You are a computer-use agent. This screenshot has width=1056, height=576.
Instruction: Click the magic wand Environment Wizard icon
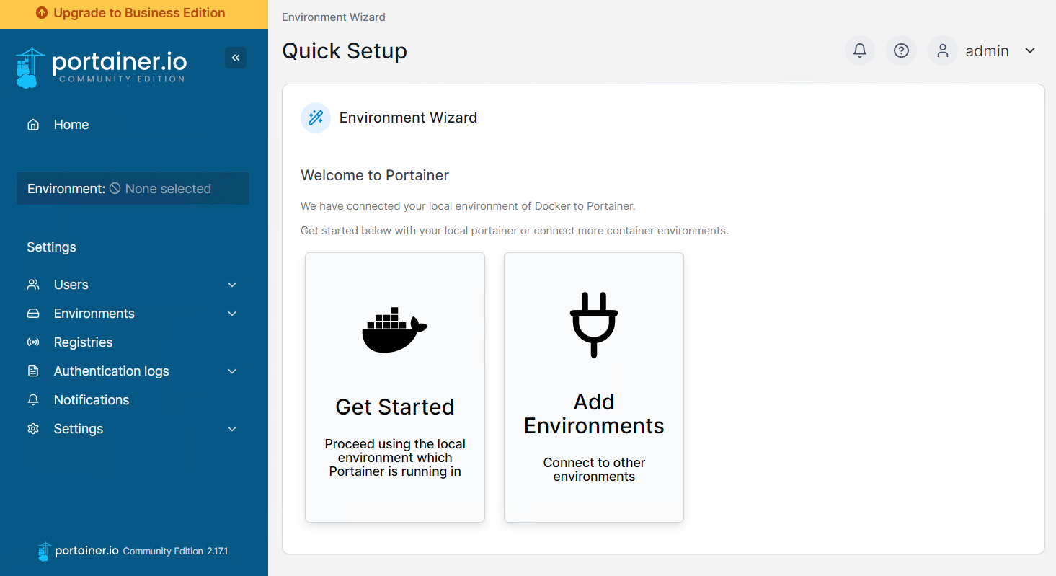[x=316, y=118]
